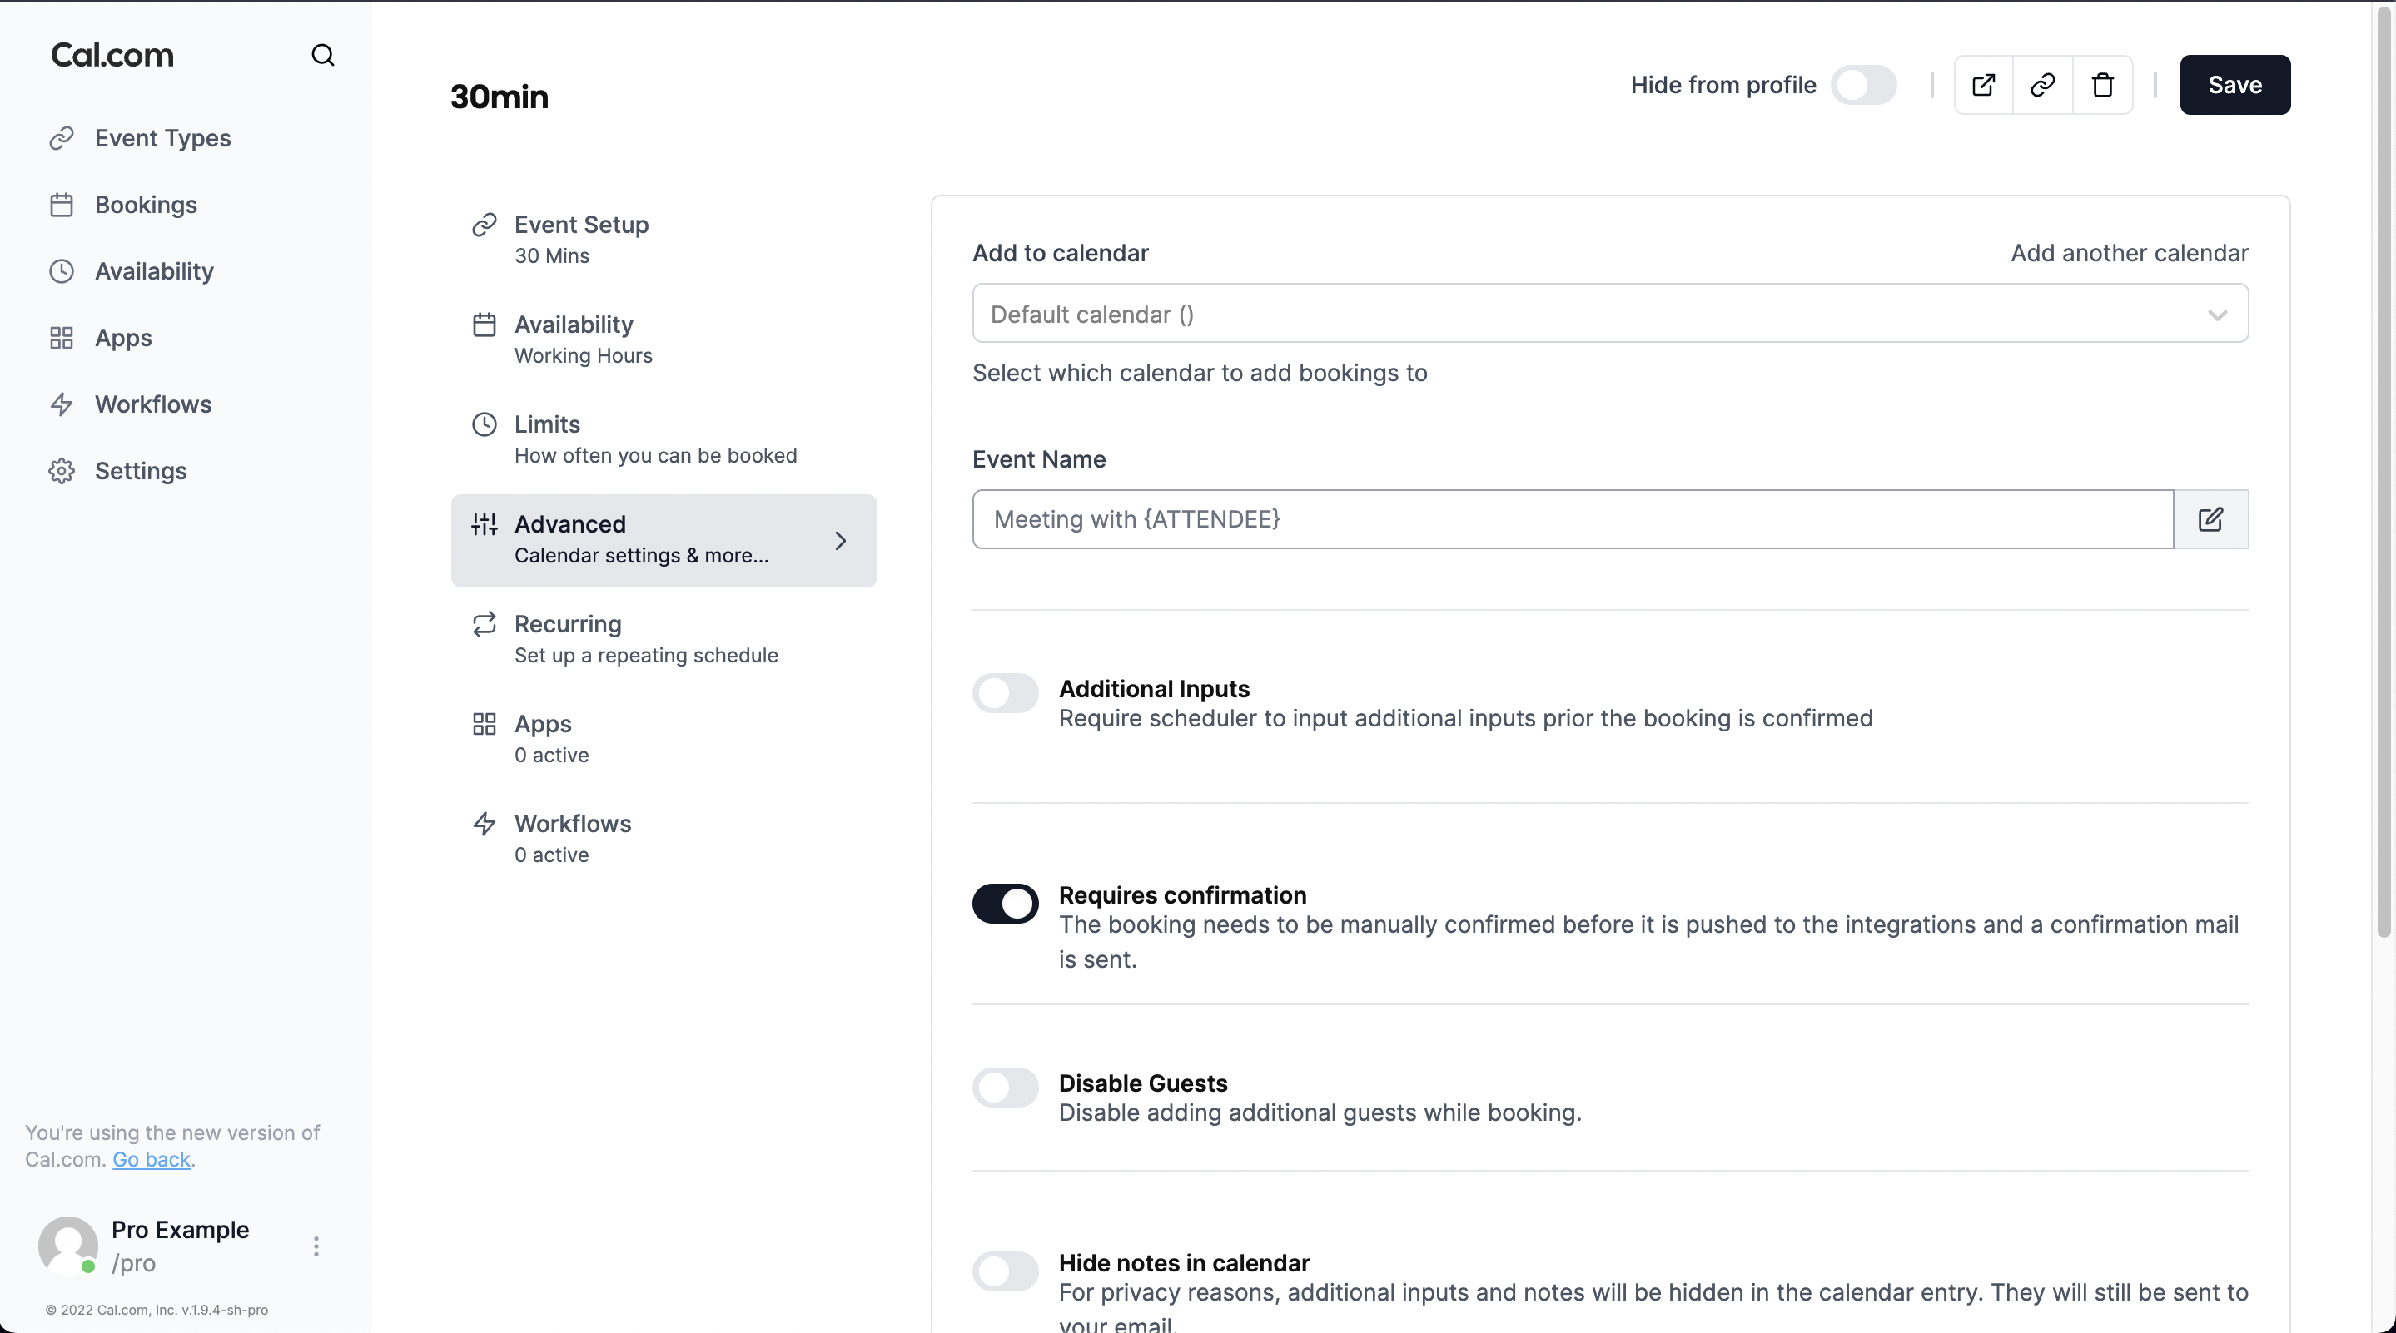Click the Pro Example profile avatar
2396x1333 pixels.
click(68, 1246)
